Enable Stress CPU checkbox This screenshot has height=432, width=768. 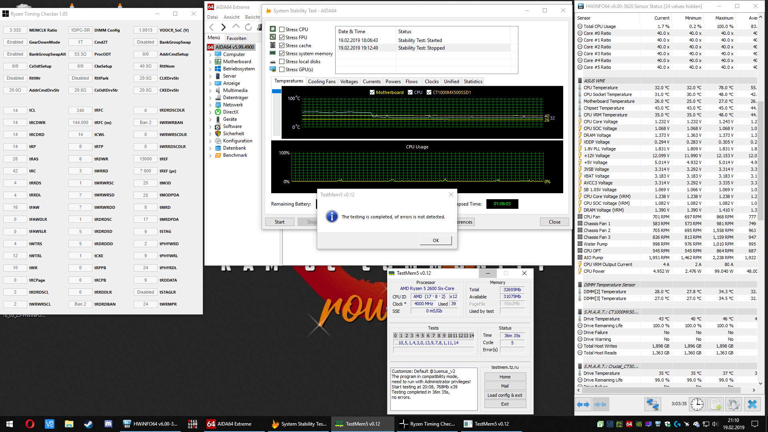[282, 30]
